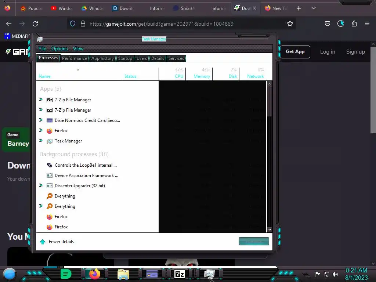Switch to the Services tab
The image size is (376, 282).
[176, 58]
